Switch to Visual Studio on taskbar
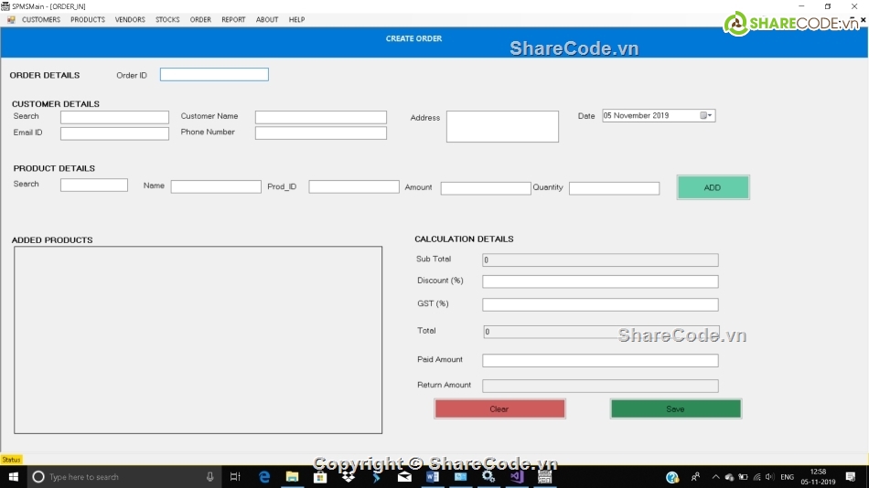This screenshot has width=869, height=488. [x=517, y=477]
